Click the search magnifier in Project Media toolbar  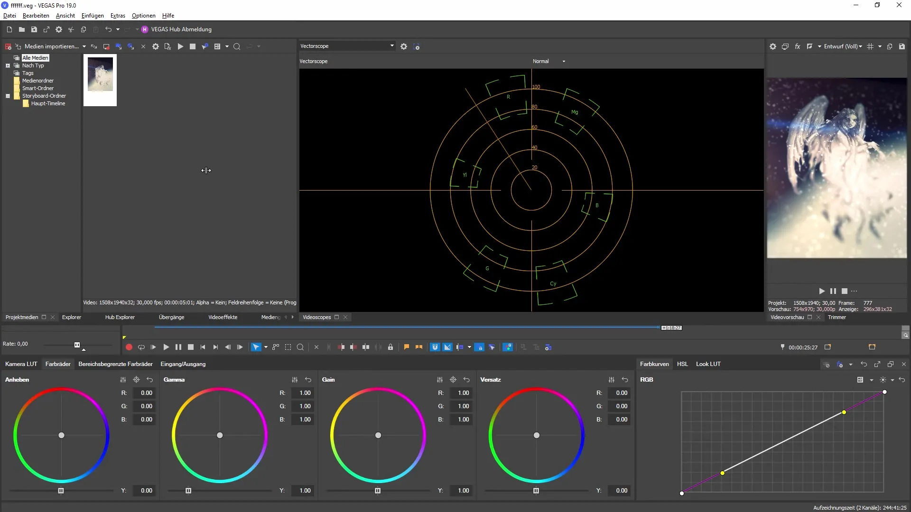click(237, 46)
